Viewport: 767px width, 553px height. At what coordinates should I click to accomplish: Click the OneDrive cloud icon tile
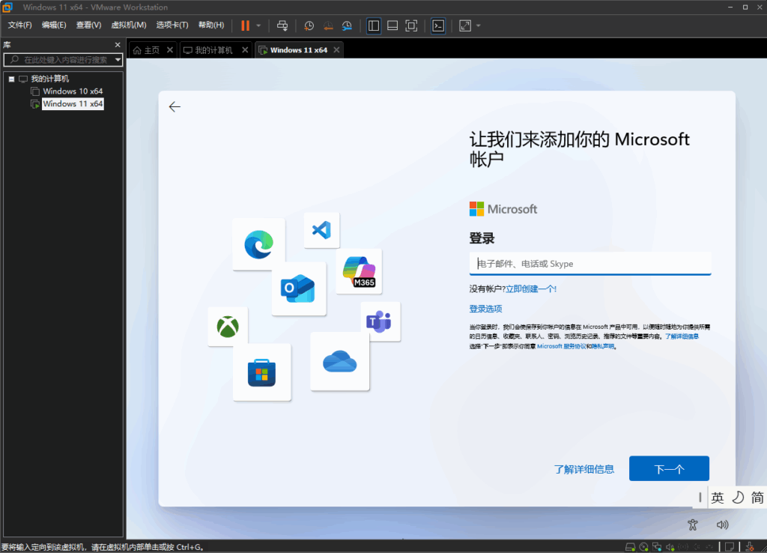click(x=339, y=362)
